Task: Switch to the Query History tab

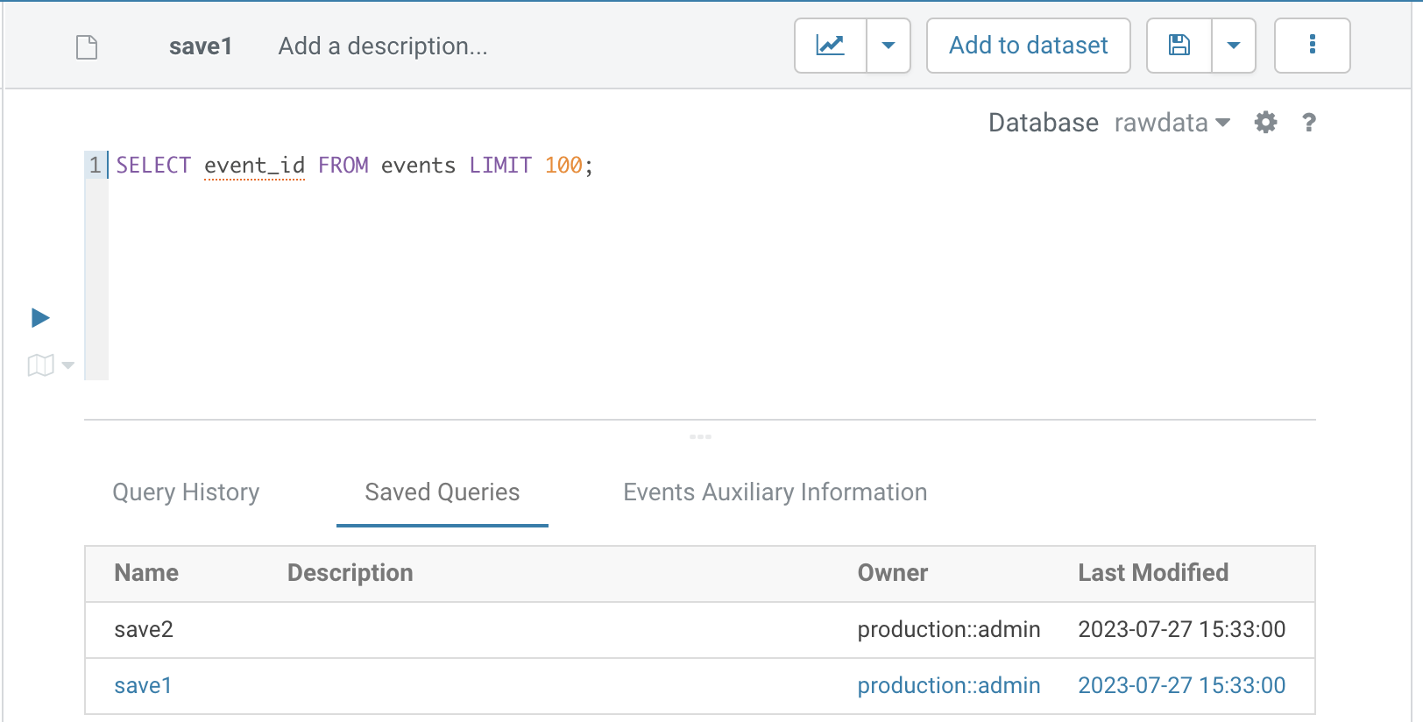Action: (x=186, y=492)
